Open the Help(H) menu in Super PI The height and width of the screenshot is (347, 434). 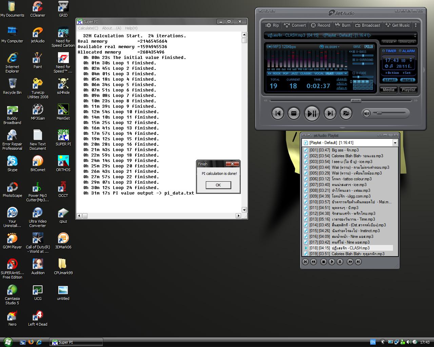click(131, 28)
